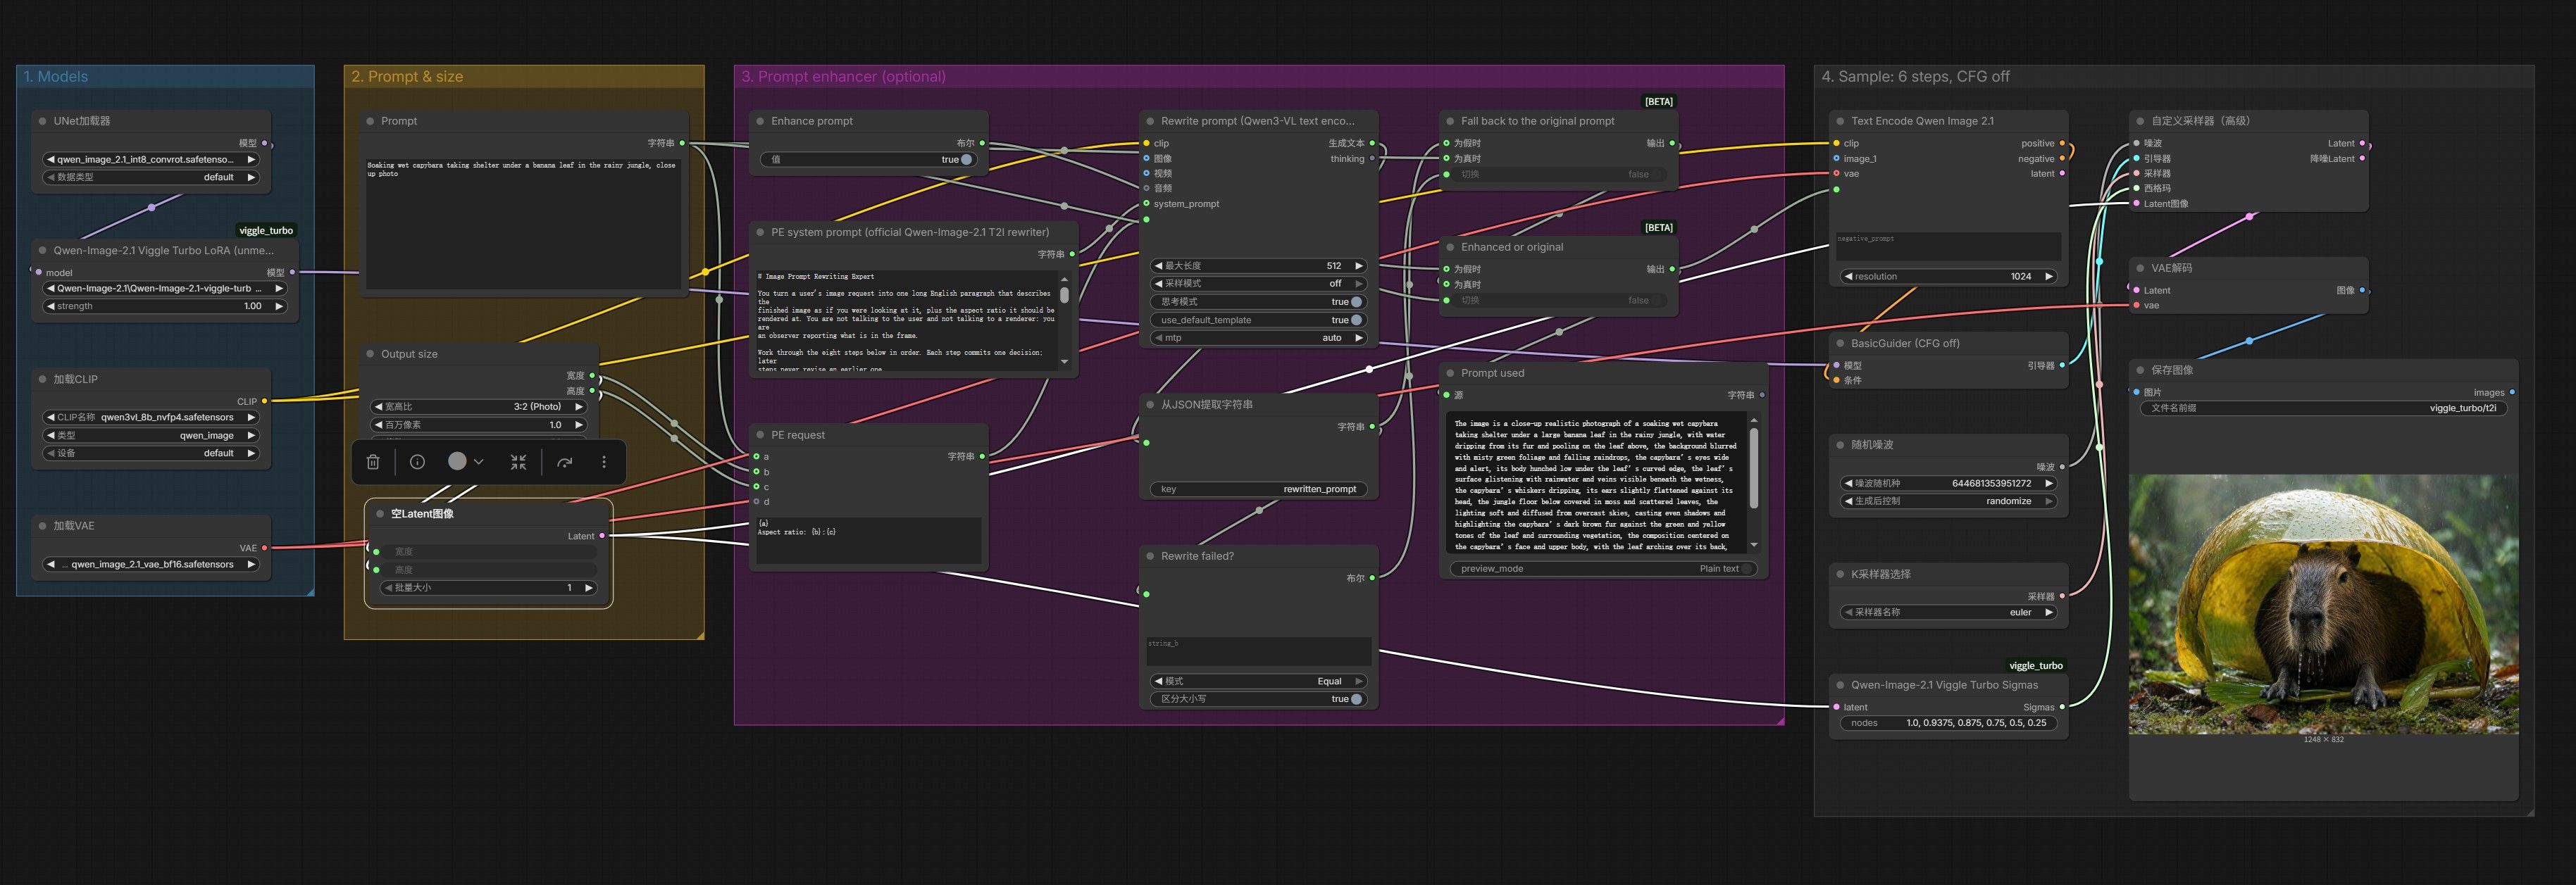Image resolution: width=2576 pixels, height=885 pixels.
Task: Collapse the Prompt node via its title dot
Action: click(370, 121)
